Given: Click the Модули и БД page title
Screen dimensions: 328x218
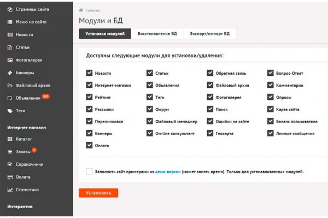Looking at the screenshot, I should [x=101, y=21].
